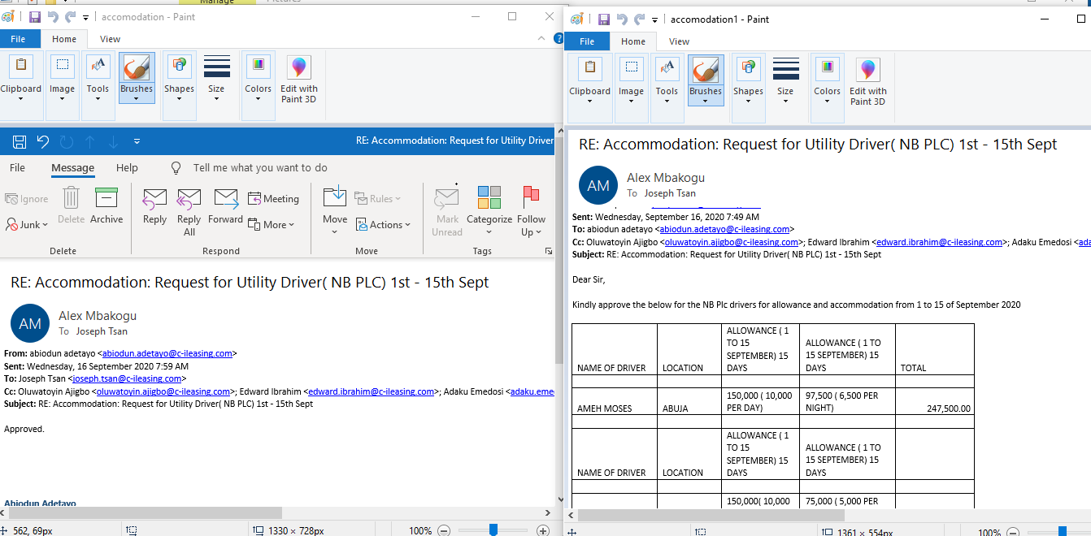Click Message tab in the Outlook image
The width and height of the screenshot is (1091, 536).
[x=72, y=168]
